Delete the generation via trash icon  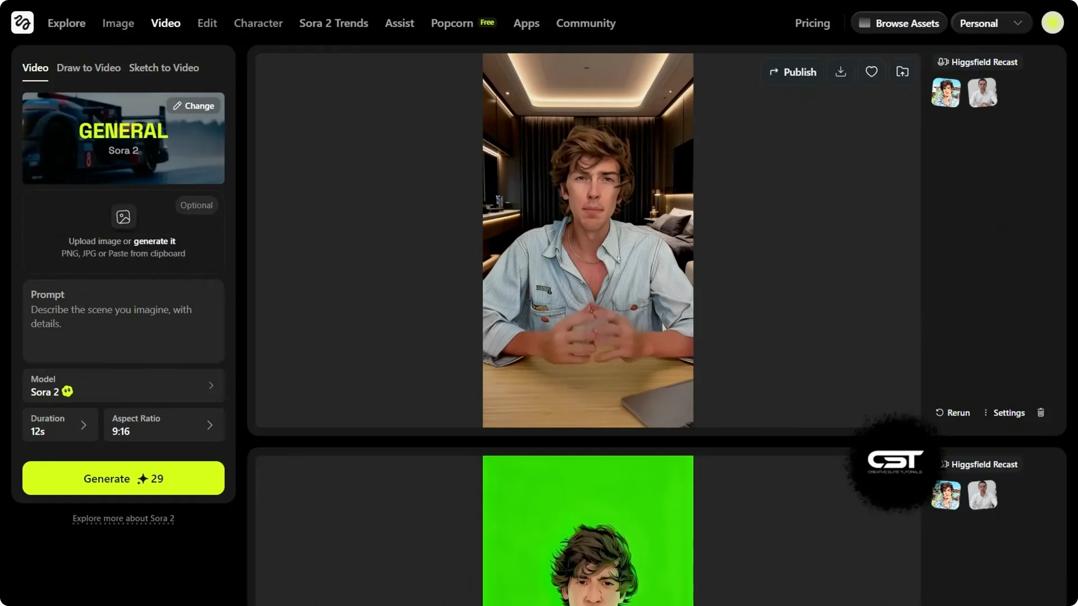click(1040, 412)
